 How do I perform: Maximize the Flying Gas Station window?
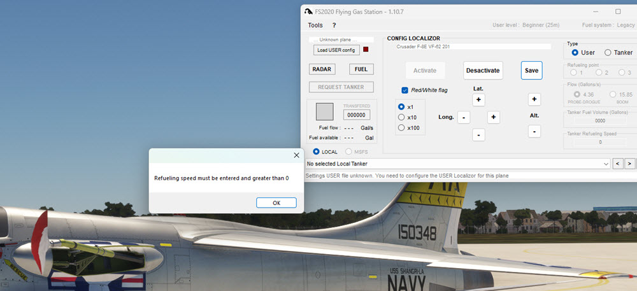[x=618, y=11]
